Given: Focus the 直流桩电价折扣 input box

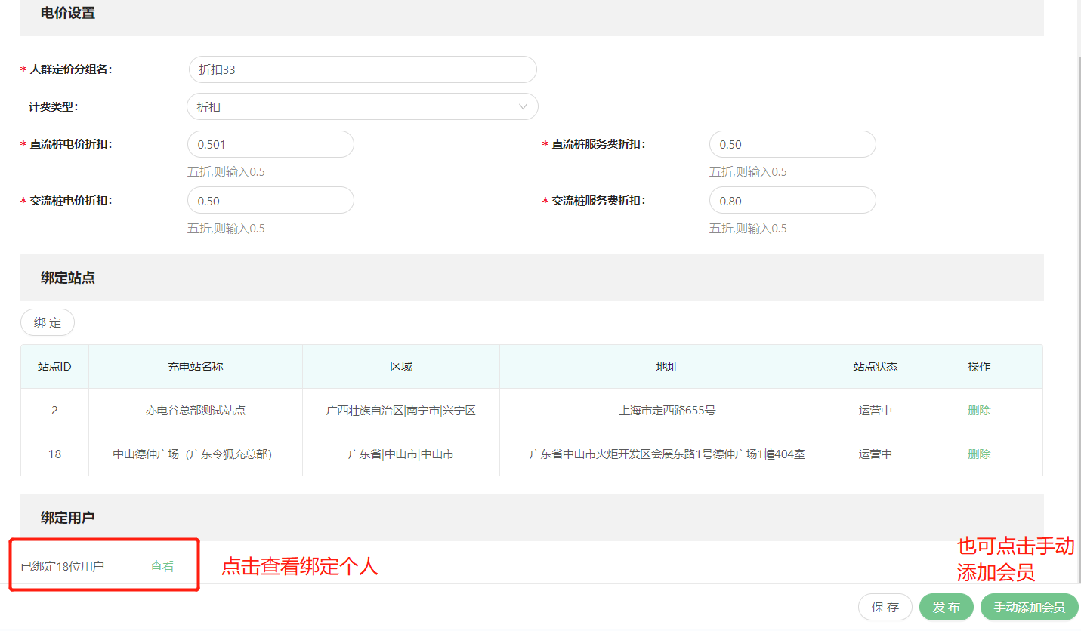Looking at the screenshot, I should [x=270, y=144].
